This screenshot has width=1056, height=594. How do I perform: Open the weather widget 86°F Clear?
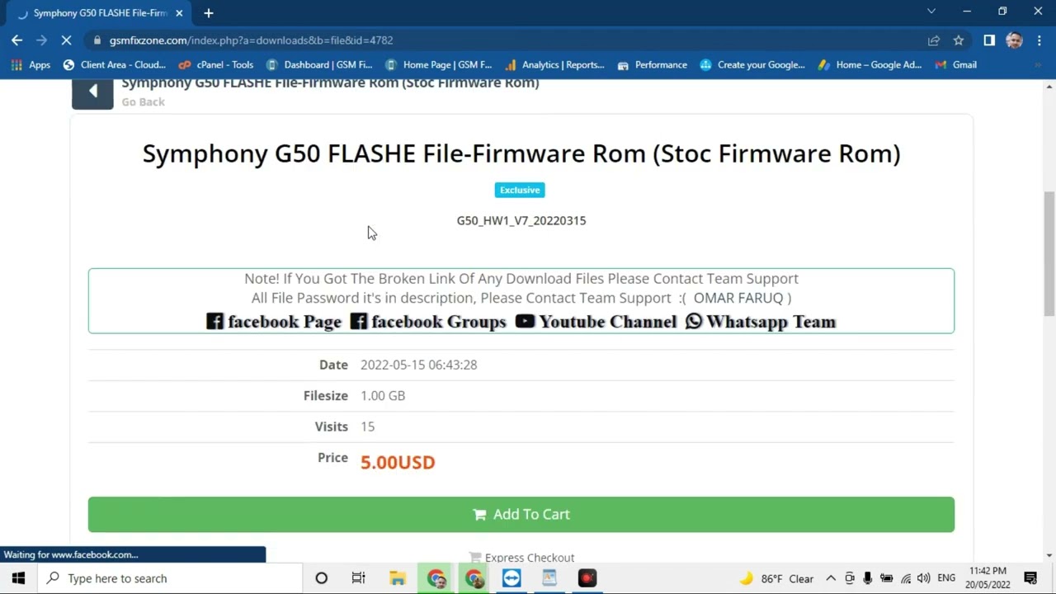pyautogui.click(x=775, y=578)
